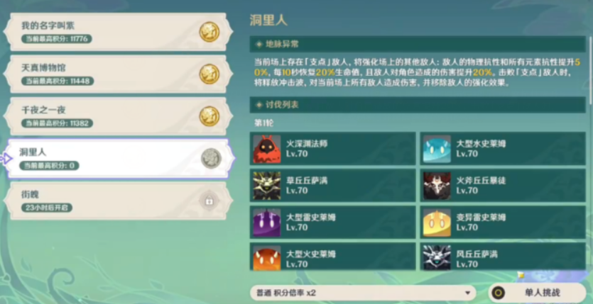Screen dimensions: 593x304
Task: Click the 讨伐列表 section header
Action: [x=418, y=104]
